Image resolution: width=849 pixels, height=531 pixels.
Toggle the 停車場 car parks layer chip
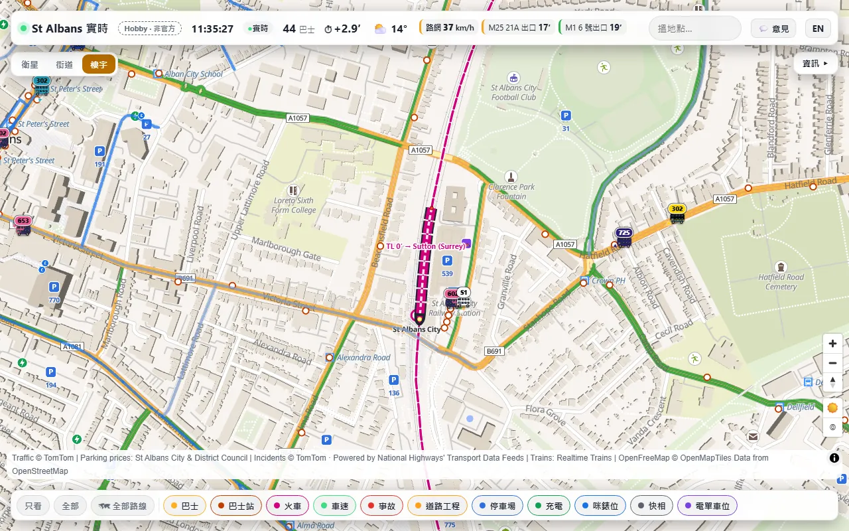[x=498, y=506]
